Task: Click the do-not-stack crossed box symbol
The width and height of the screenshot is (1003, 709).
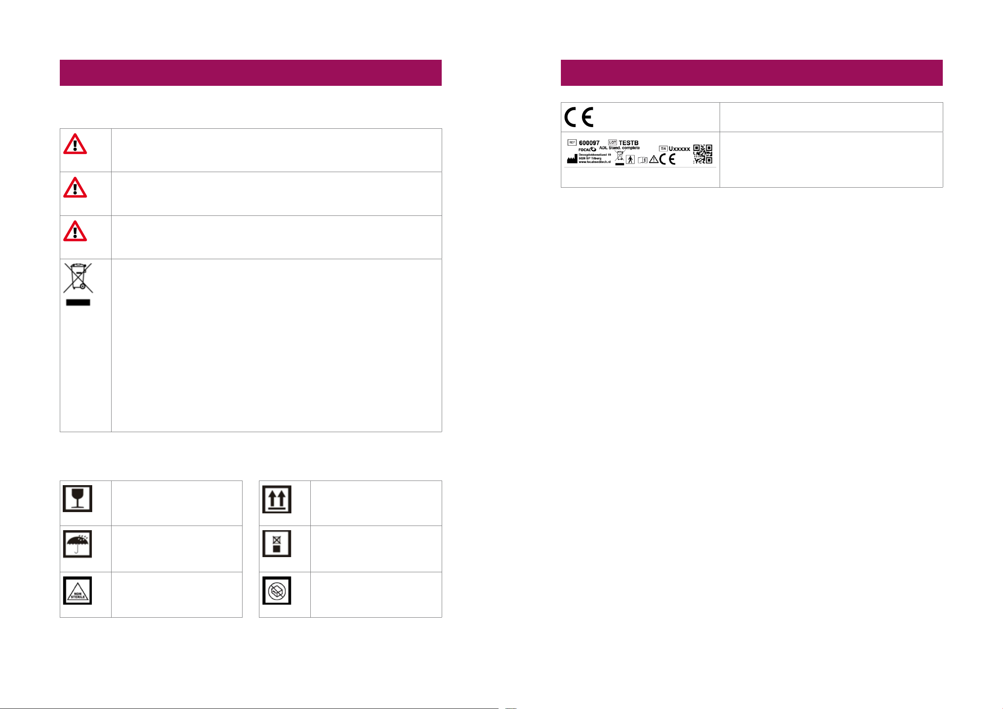Action: coord(277,544)
